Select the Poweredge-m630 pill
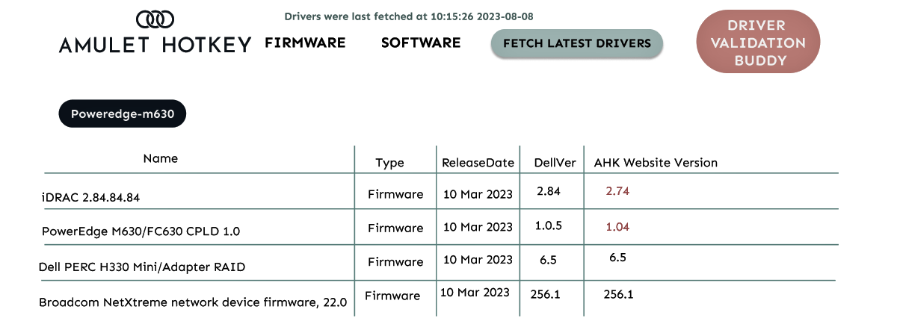 click(123, 113)
